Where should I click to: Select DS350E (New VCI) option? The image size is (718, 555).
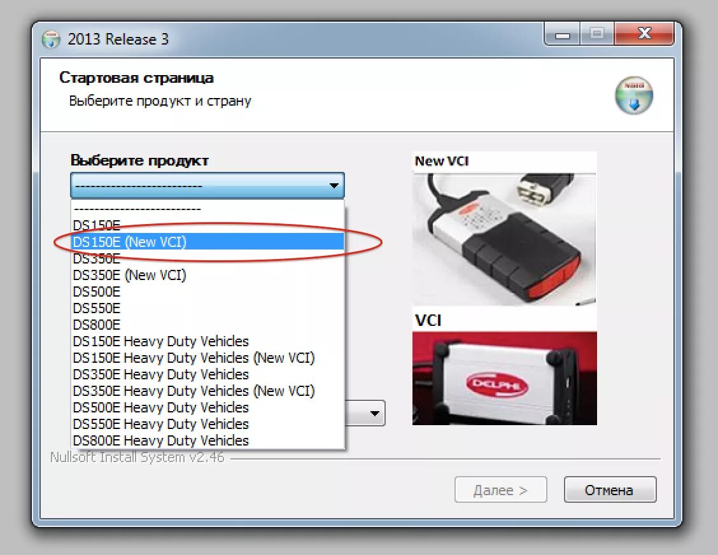pyautogui.click(x=208, y=275)
